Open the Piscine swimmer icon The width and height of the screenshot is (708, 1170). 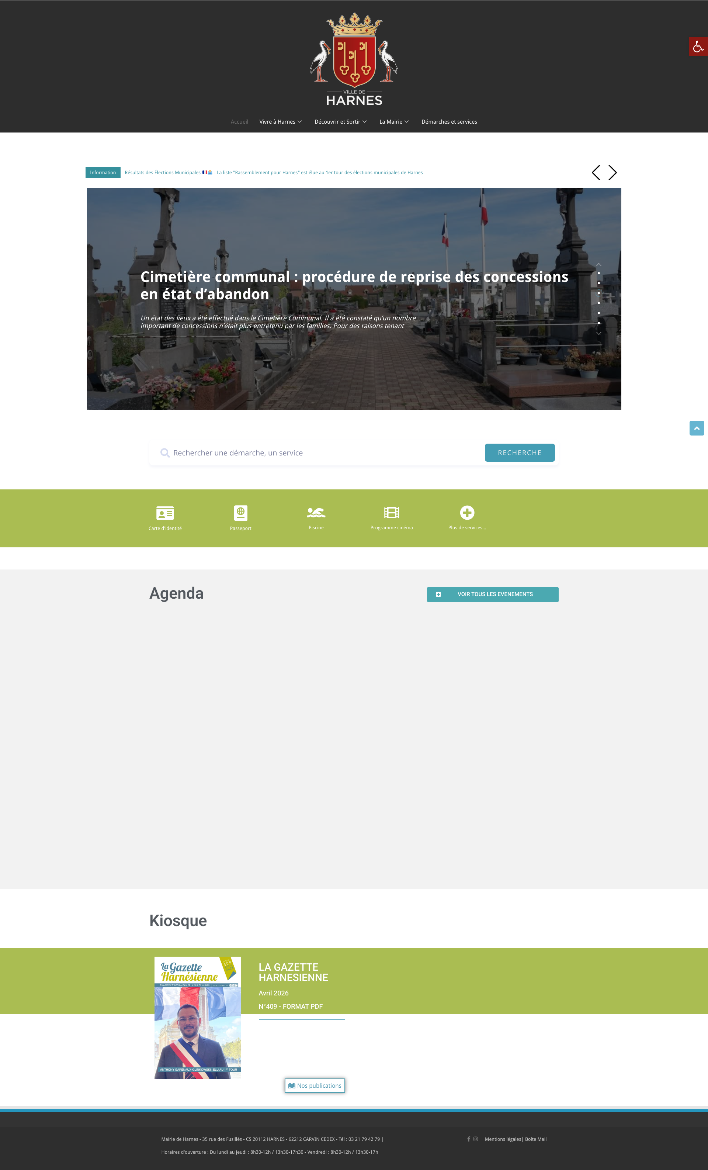316,512
